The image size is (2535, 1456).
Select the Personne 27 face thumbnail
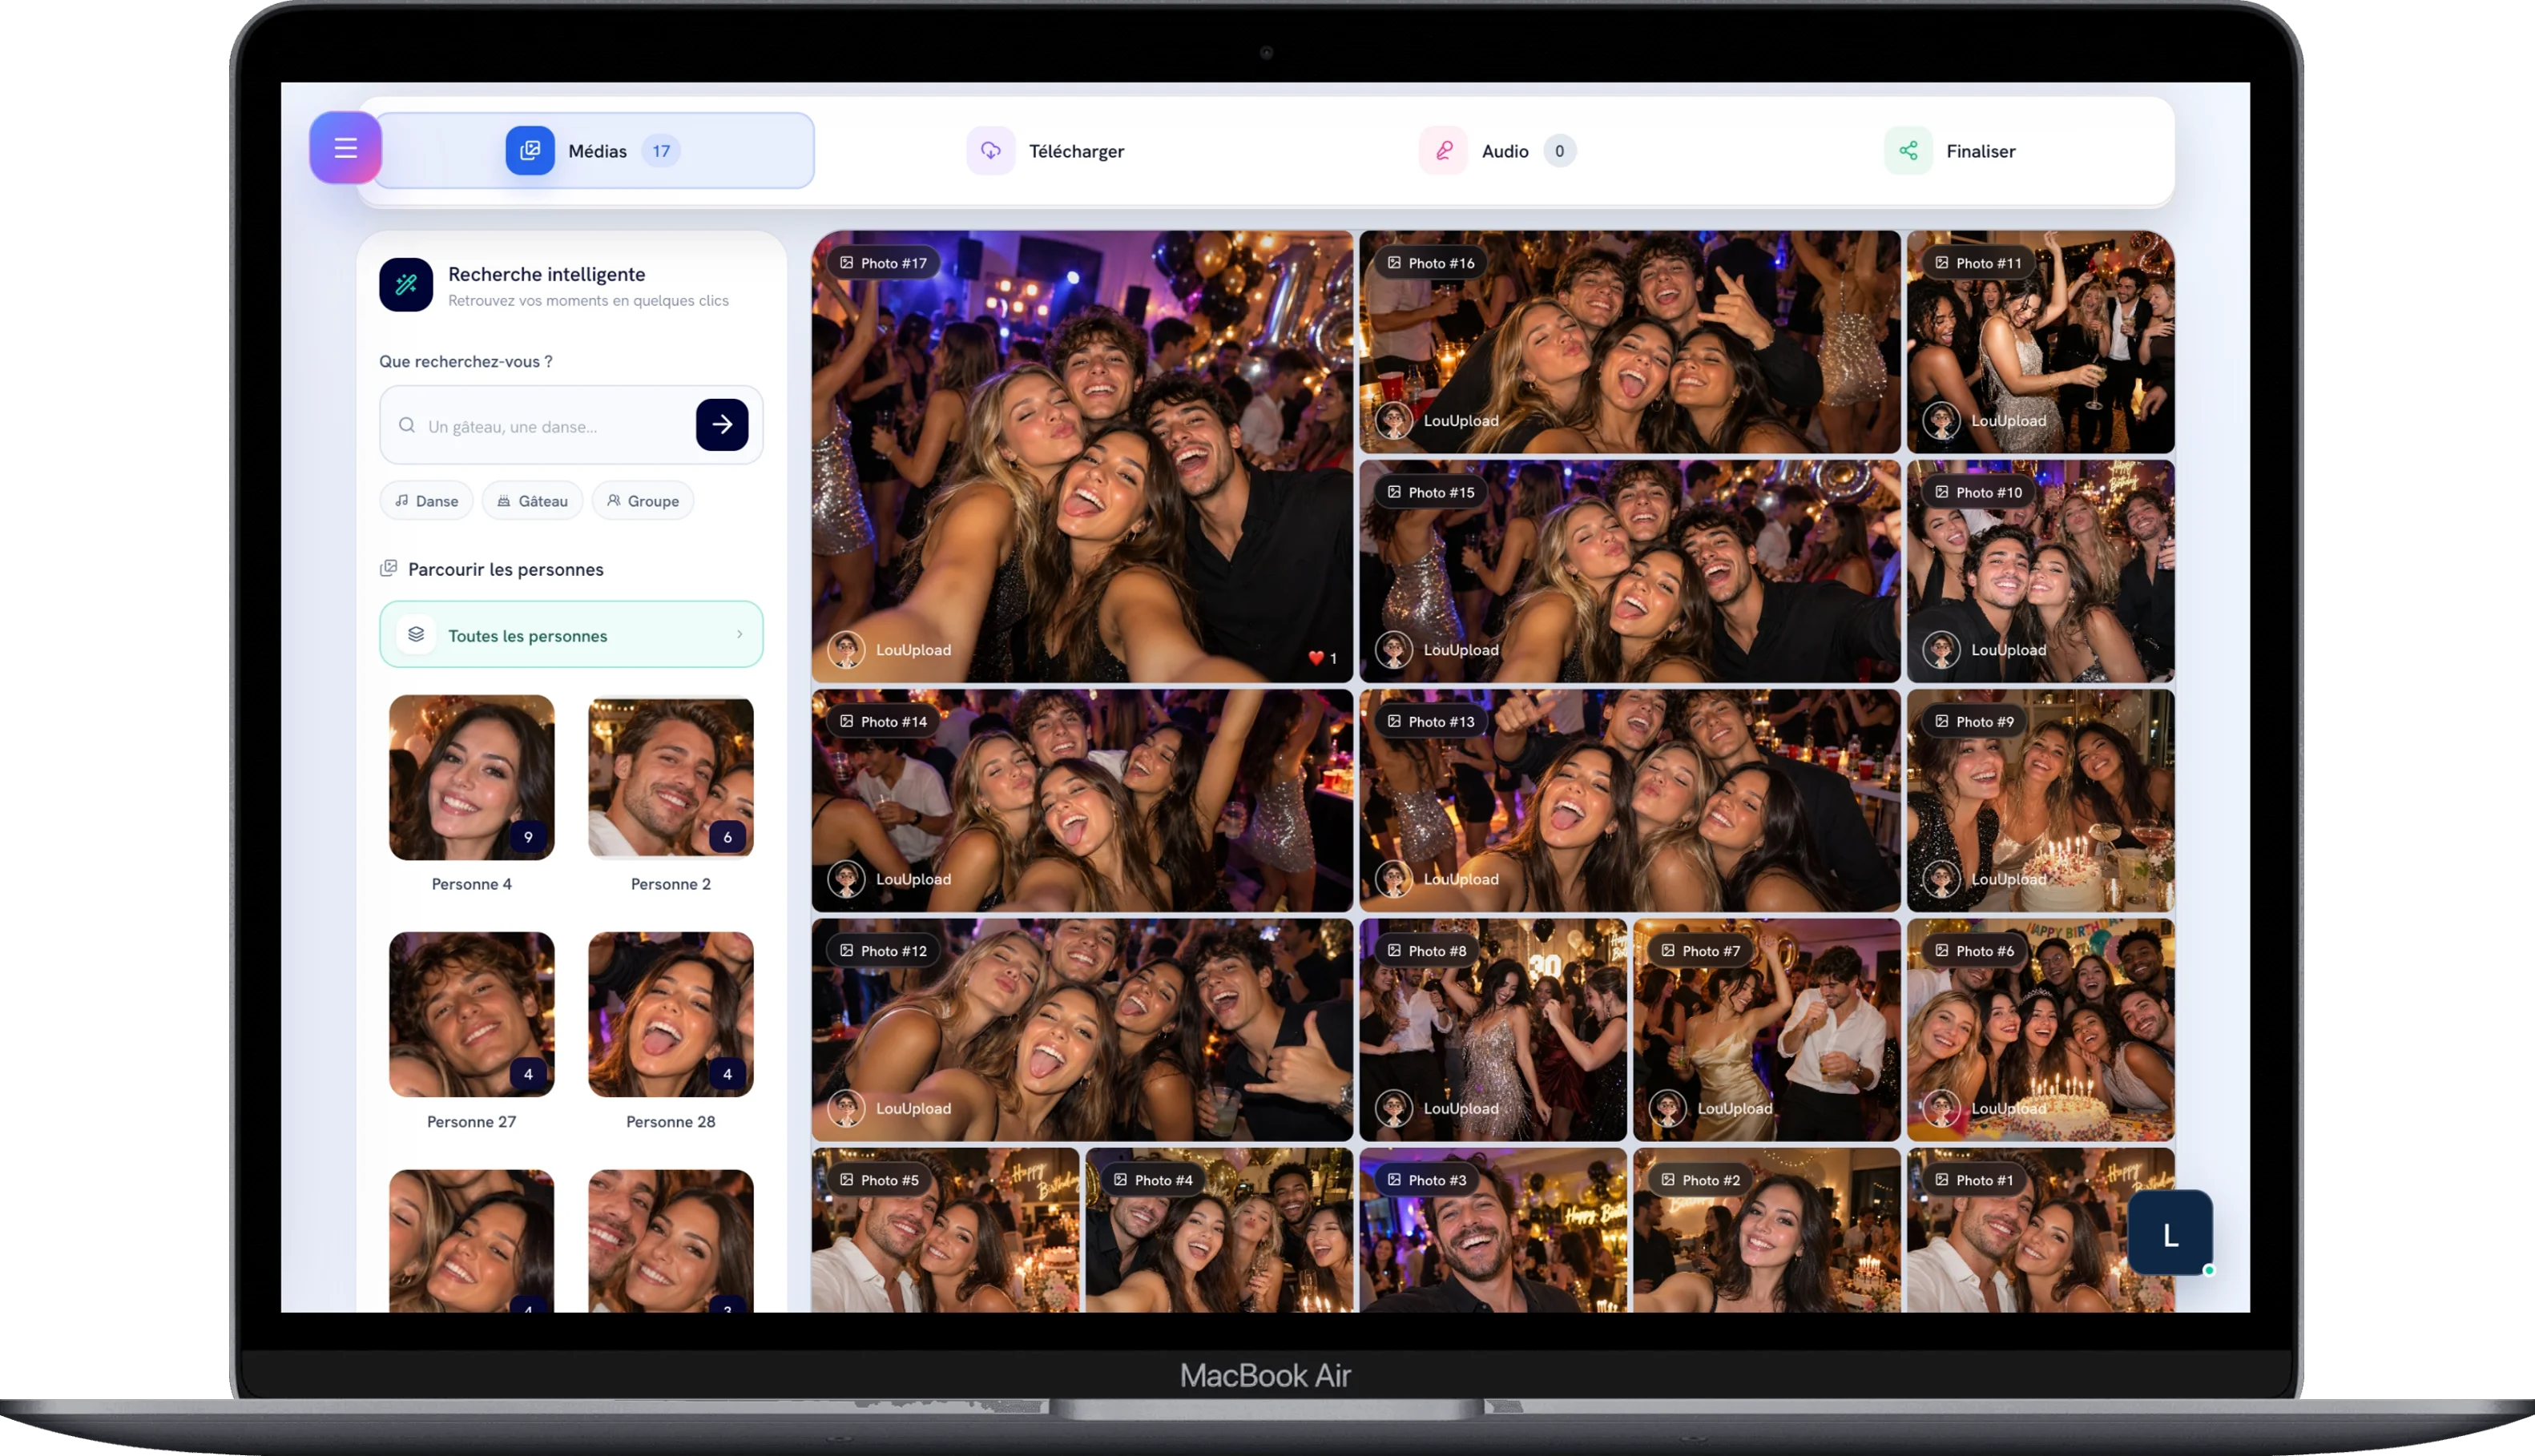coord(471,1015)
